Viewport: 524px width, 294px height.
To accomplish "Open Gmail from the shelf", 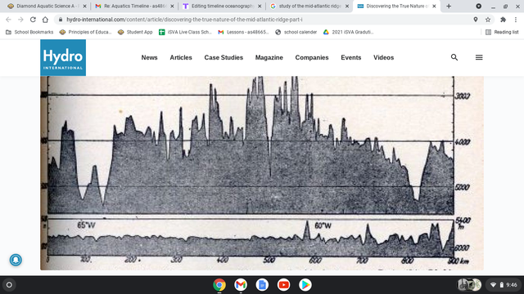I will click(241, 285).
